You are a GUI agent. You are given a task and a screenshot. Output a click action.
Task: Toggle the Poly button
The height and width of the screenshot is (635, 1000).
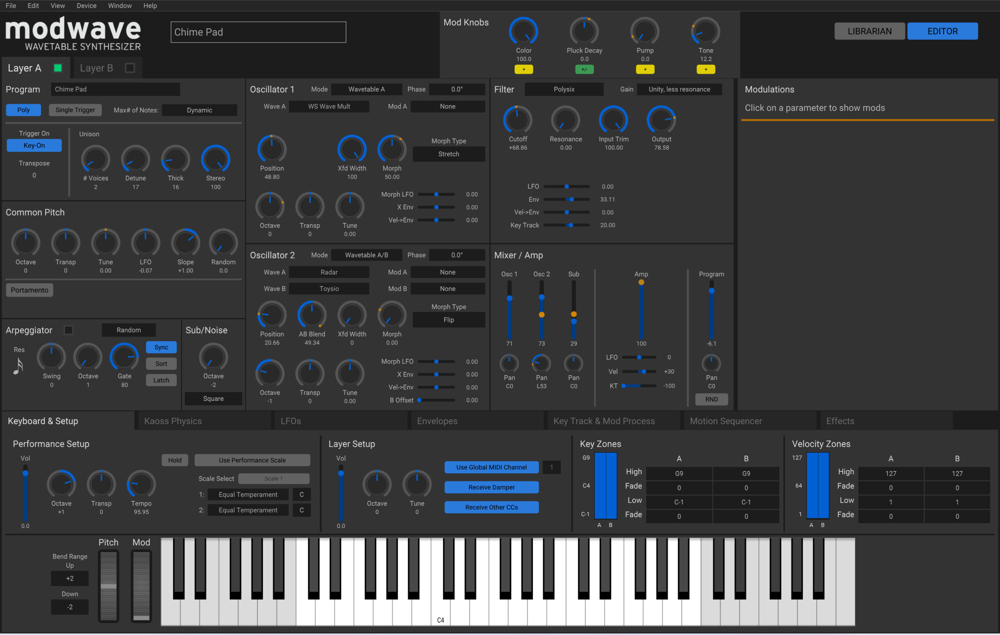coord(23,110)
